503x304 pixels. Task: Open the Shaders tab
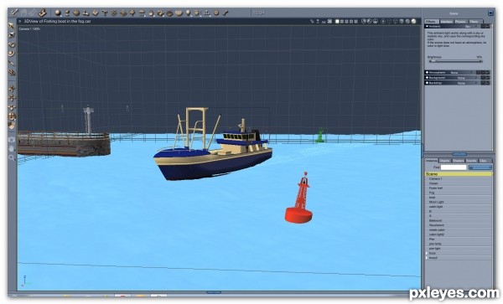click(458, 161)
